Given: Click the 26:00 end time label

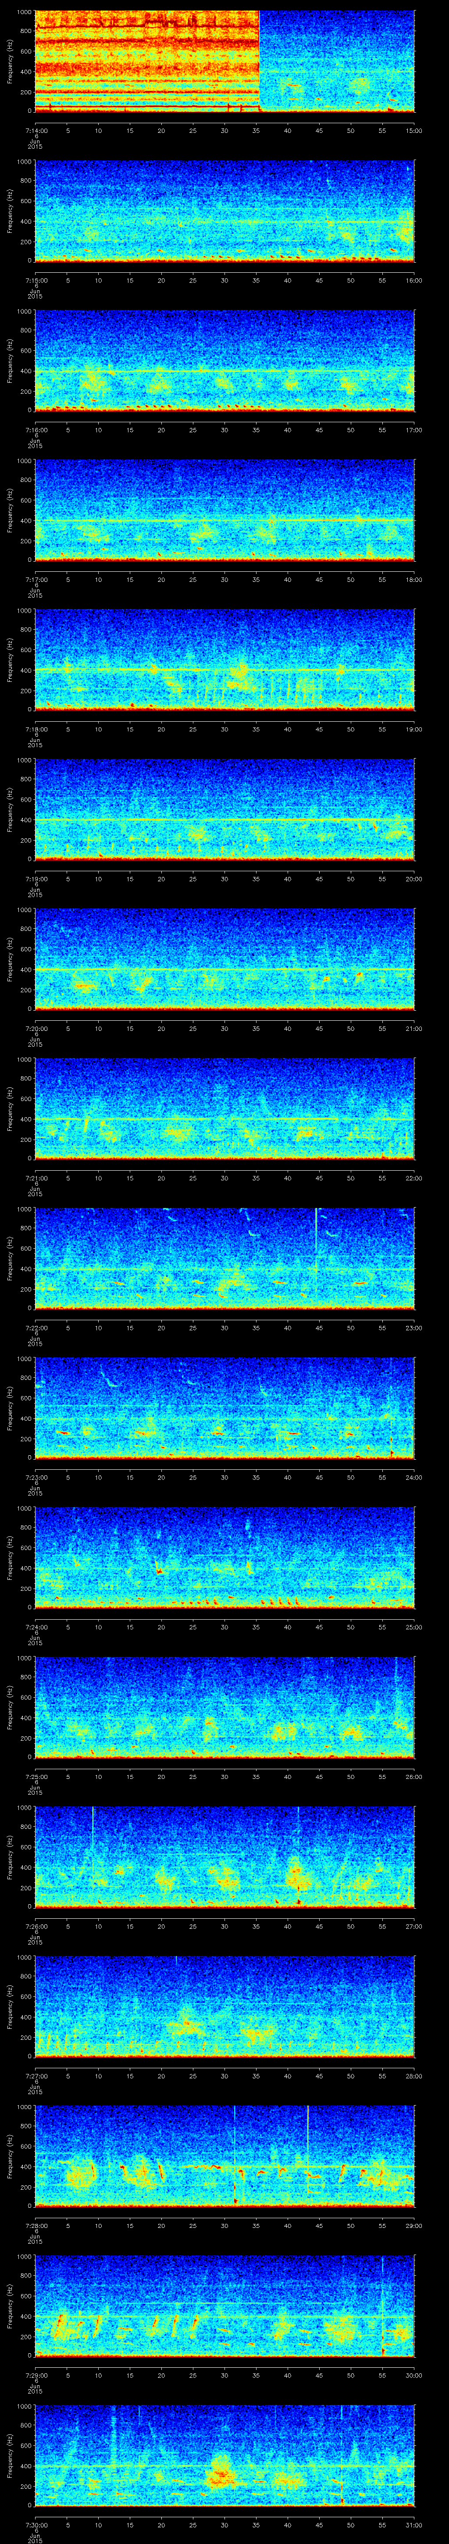Looking at the screenshot, I should 413,1777.
